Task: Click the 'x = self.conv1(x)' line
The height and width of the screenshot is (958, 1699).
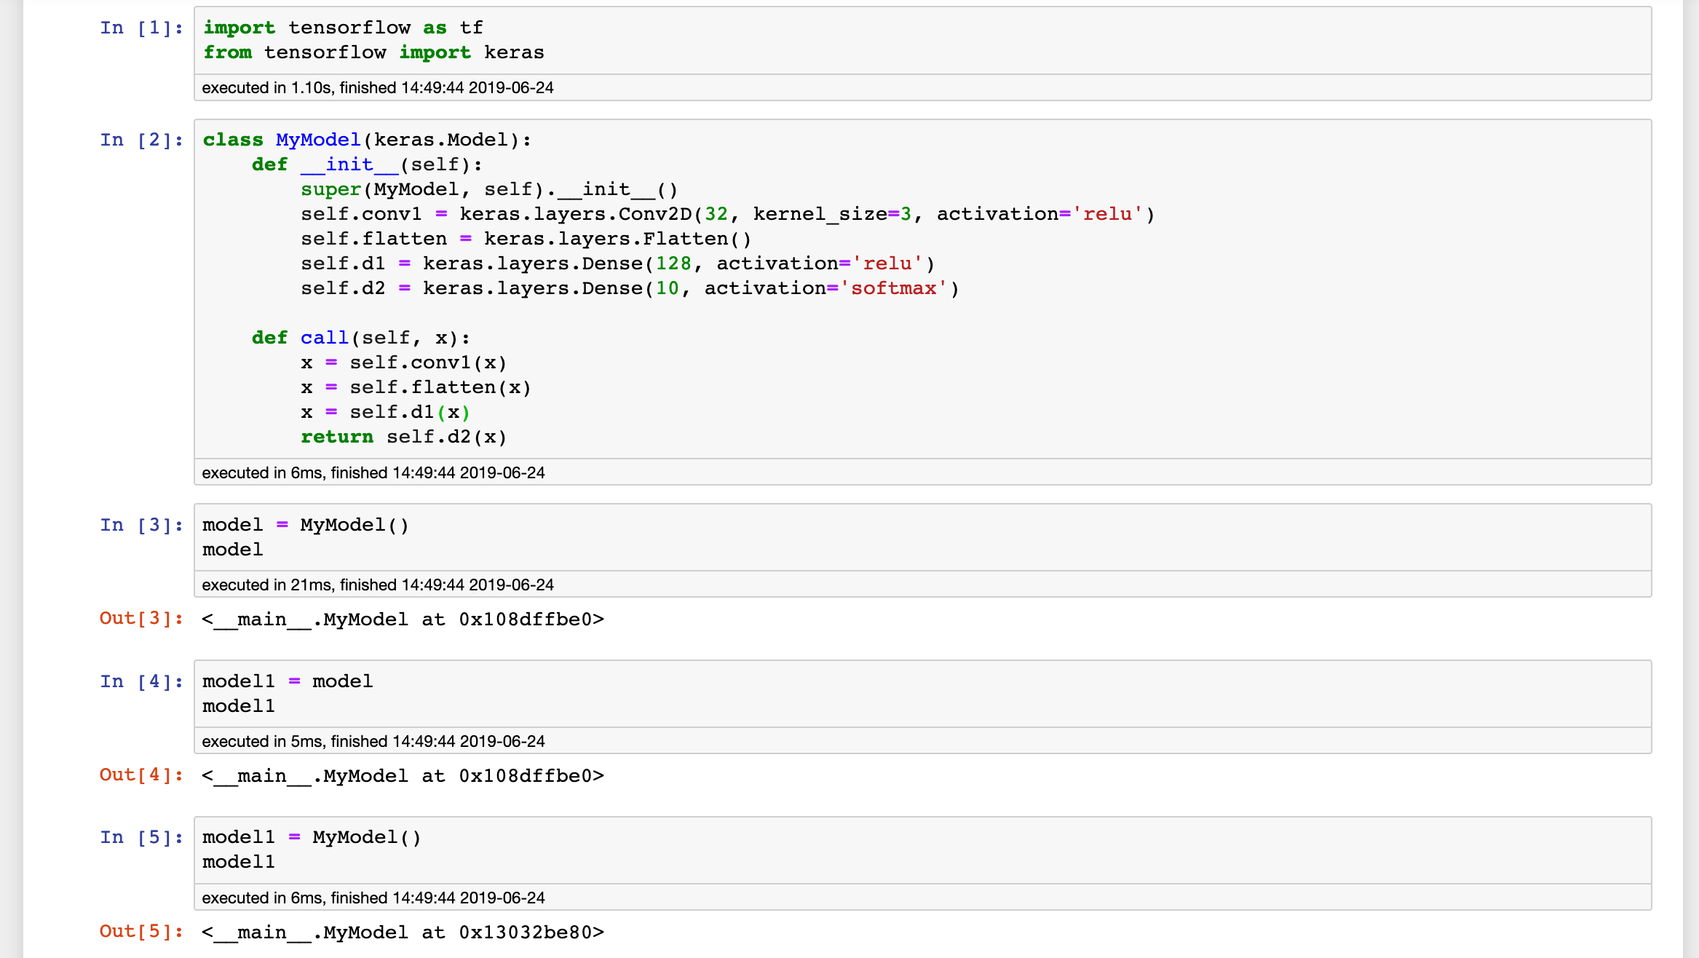Action: [x=404, y=363]
